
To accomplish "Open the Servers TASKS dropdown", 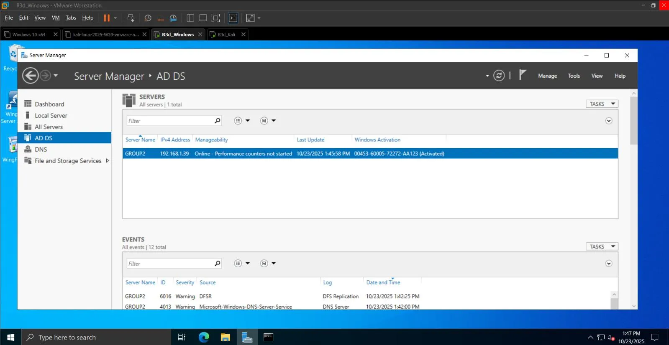I will pos(602,104).
